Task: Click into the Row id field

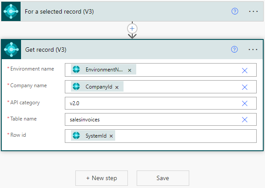Action: [184, 136]
